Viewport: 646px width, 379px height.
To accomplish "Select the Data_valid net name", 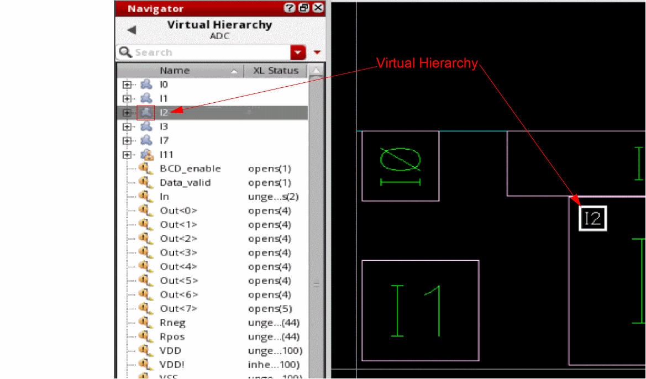I will [x=185, y=183].
